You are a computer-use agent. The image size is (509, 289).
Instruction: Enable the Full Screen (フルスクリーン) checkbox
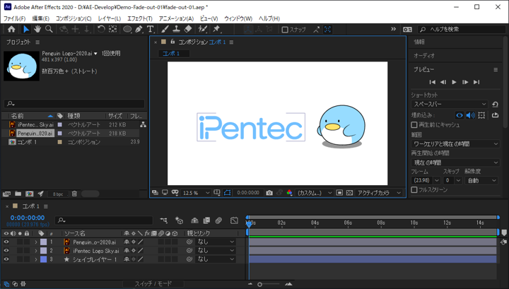coord(414,190)
